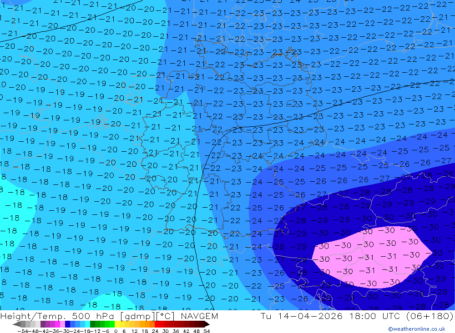Select the 'NAVGEM' model name in title
This screenshot has width=455, height=333.
click(199, 316)
